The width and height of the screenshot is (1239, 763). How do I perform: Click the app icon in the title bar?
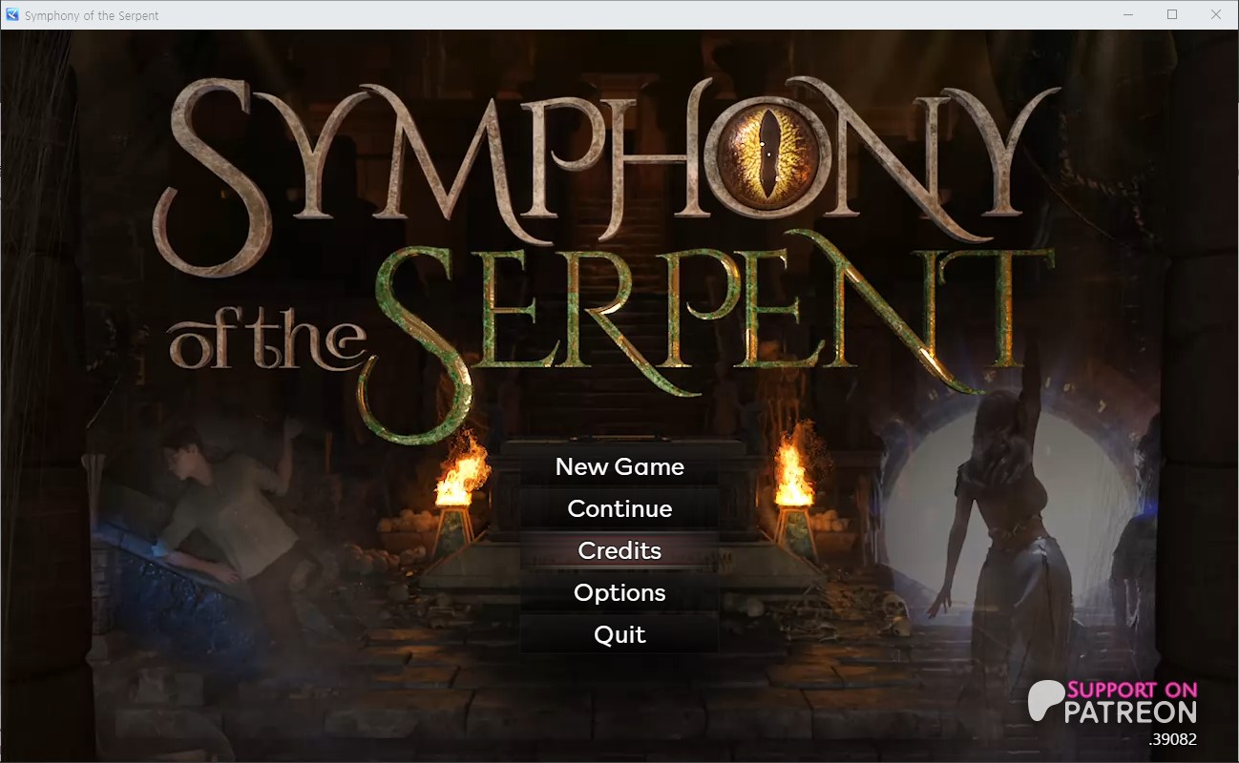click(x=12, y=15)
